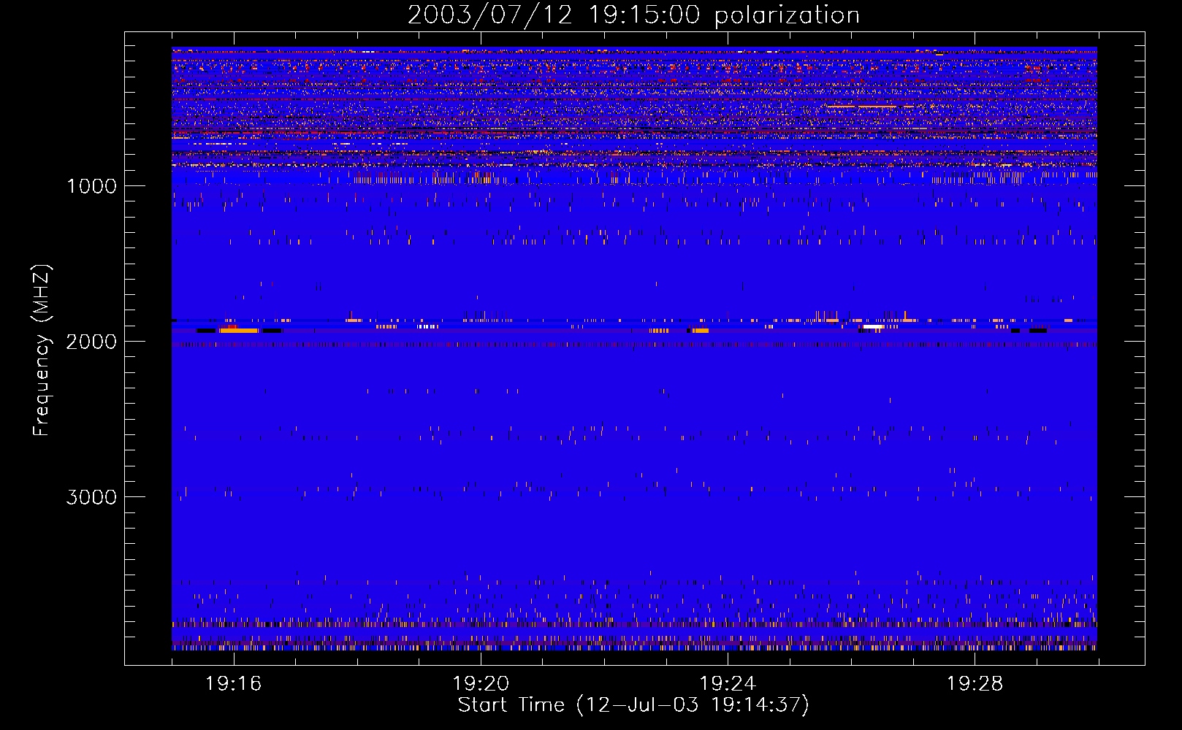Click the 1000 frequency tick label
Viewport: 1182px width, 730px height.
pos(91,186)
